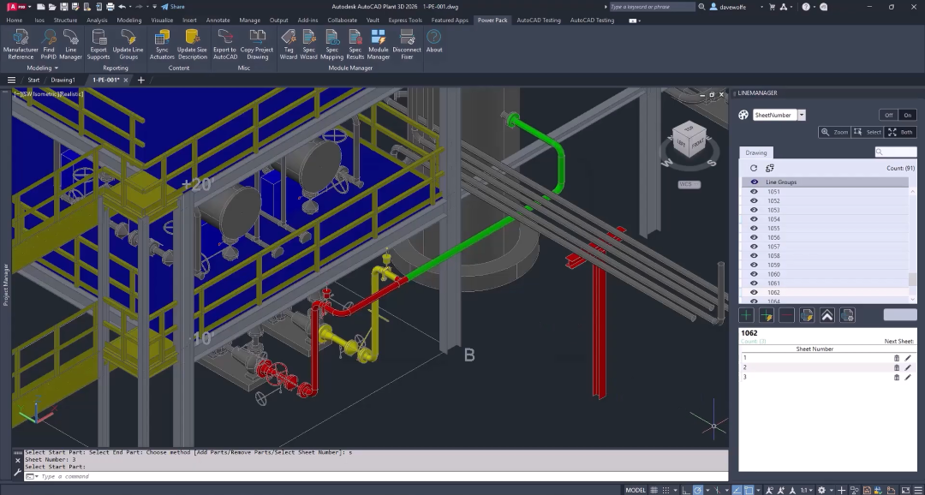Open the Manufacturer Reference tool
Viewport: 925px width, 495px height.
pos(21,45)
